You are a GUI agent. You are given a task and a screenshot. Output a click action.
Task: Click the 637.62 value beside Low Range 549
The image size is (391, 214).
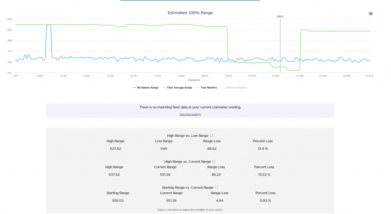tap(115, 149)
